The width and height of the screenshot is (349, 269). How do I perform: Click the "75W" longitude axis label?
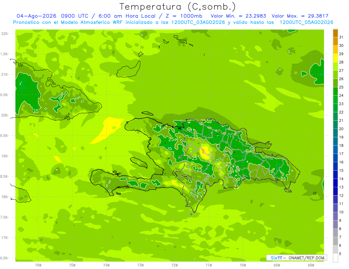tap(72, 265)
